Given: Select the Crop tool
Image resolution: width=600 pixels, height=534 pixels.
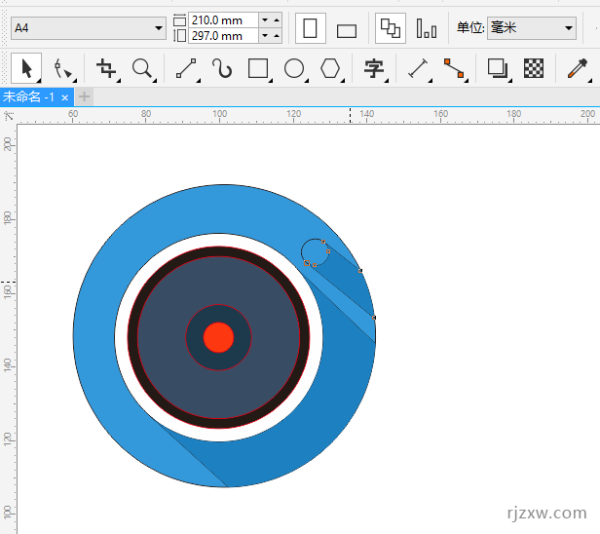Looking at the screenshot, I should (x=106, y=68).
